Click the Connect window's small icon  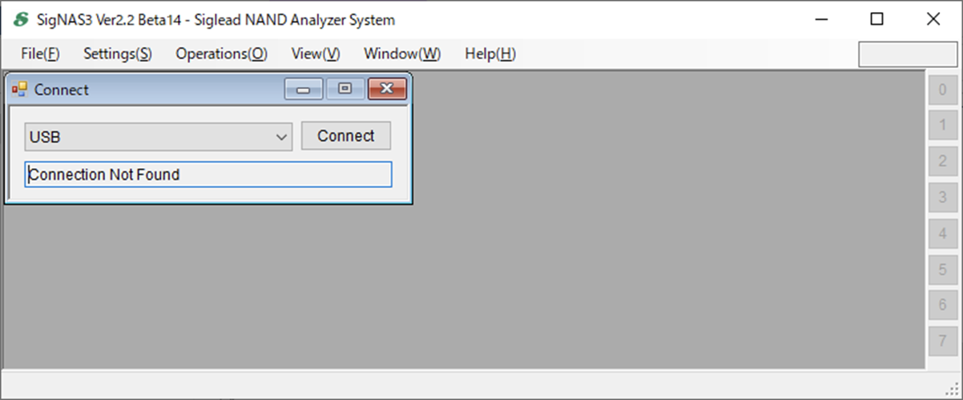click(19, 90)
